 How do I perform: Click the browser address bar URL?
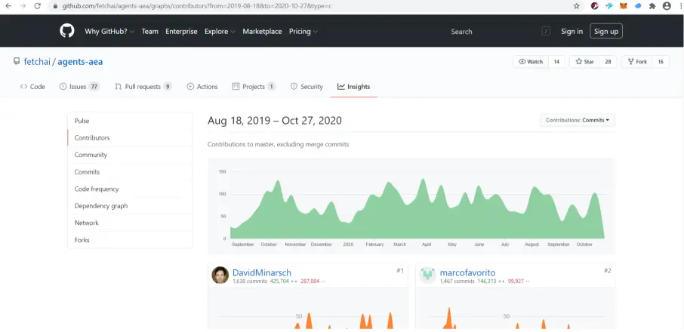pyautogui.click(x=197, y=6)
